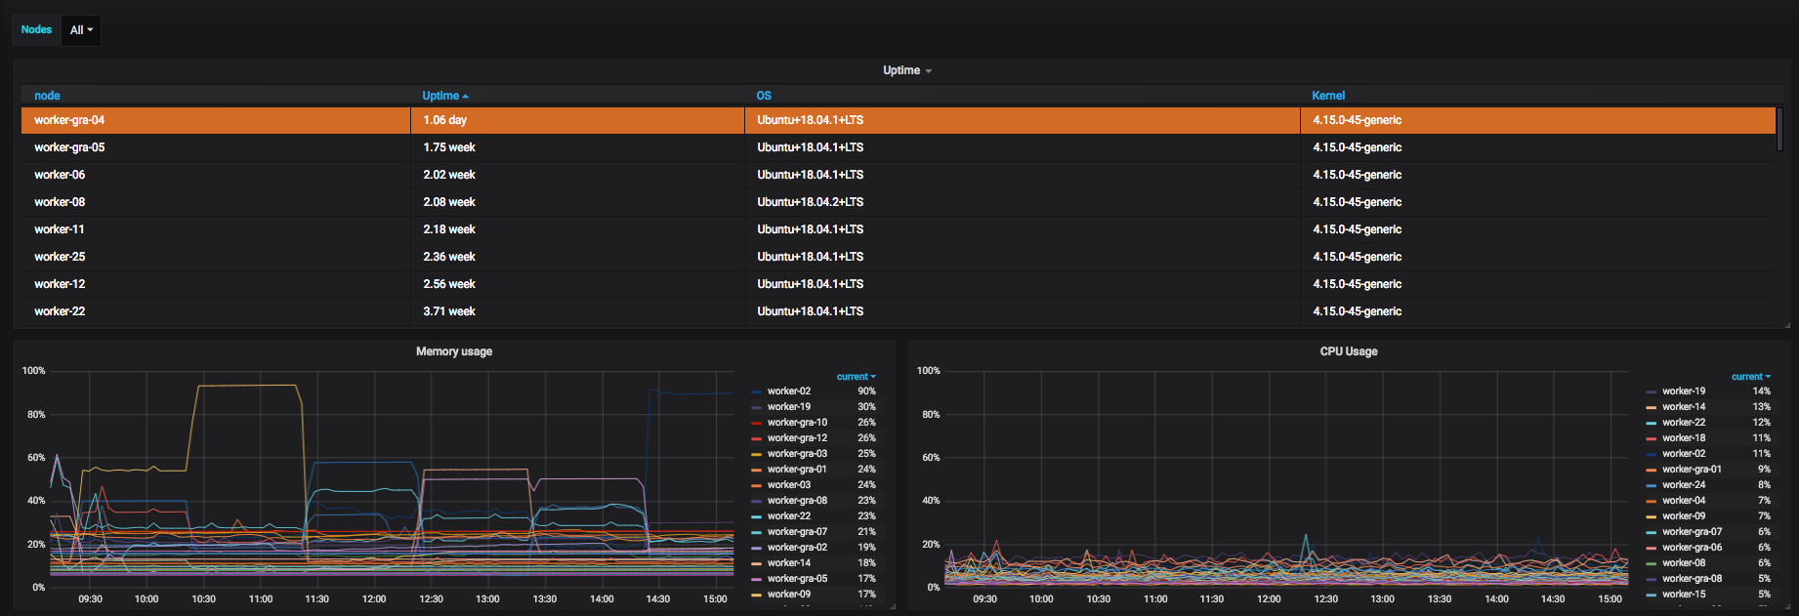
Task: Toggle worker-14 series in Memory legend
Action: coord(789,563)
